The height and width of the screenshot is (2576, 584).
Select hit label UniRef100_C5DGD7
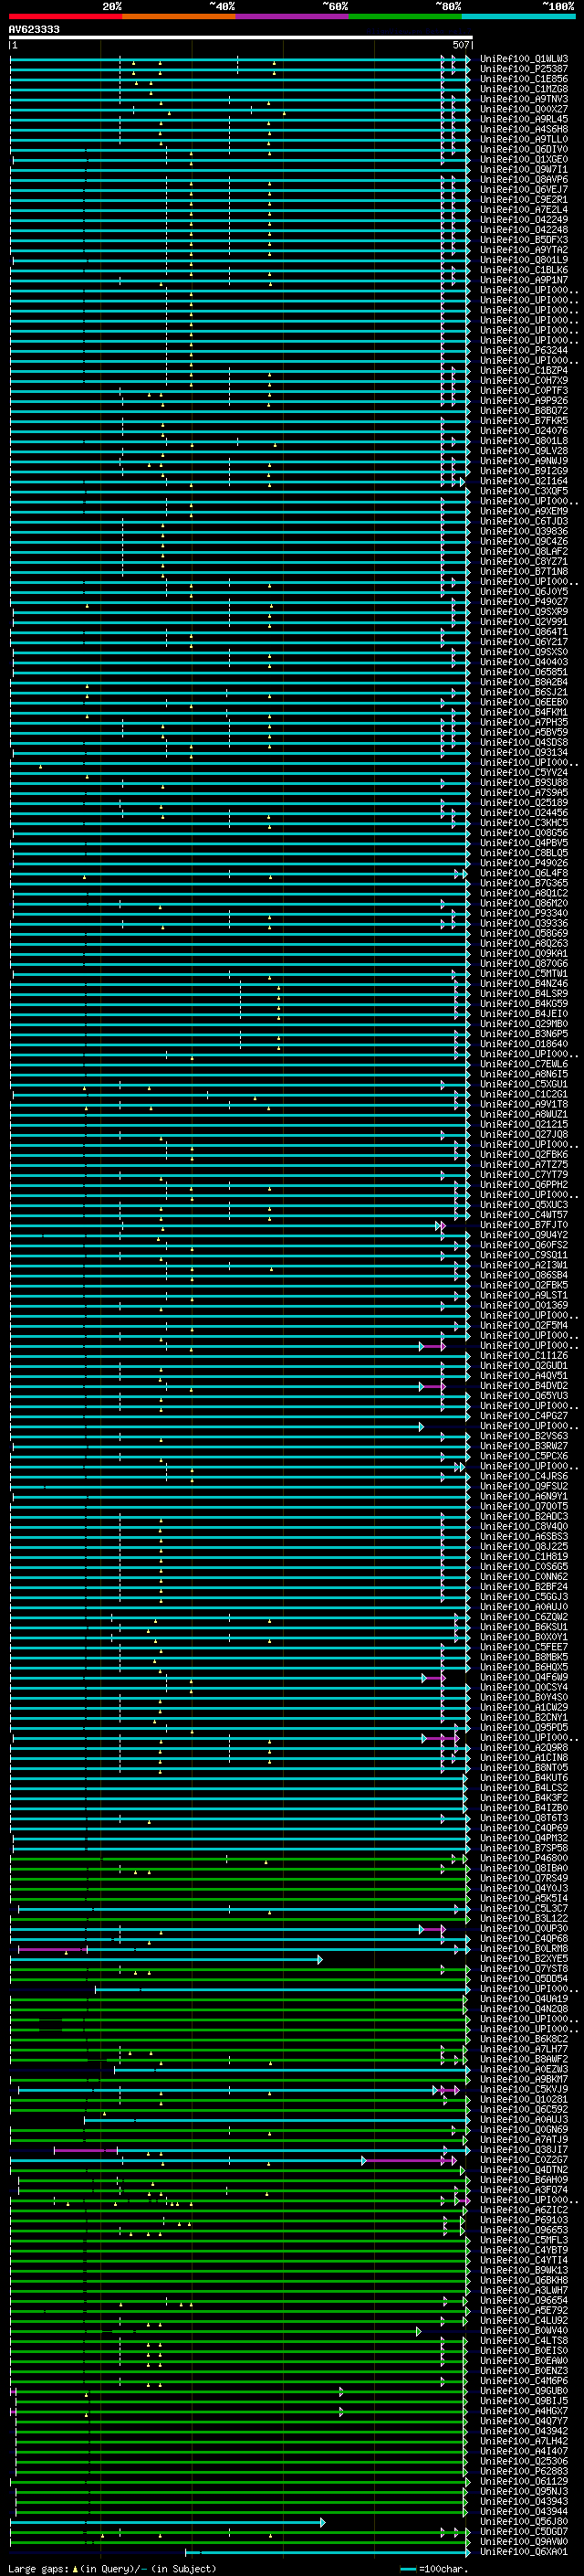(524, 2531)
